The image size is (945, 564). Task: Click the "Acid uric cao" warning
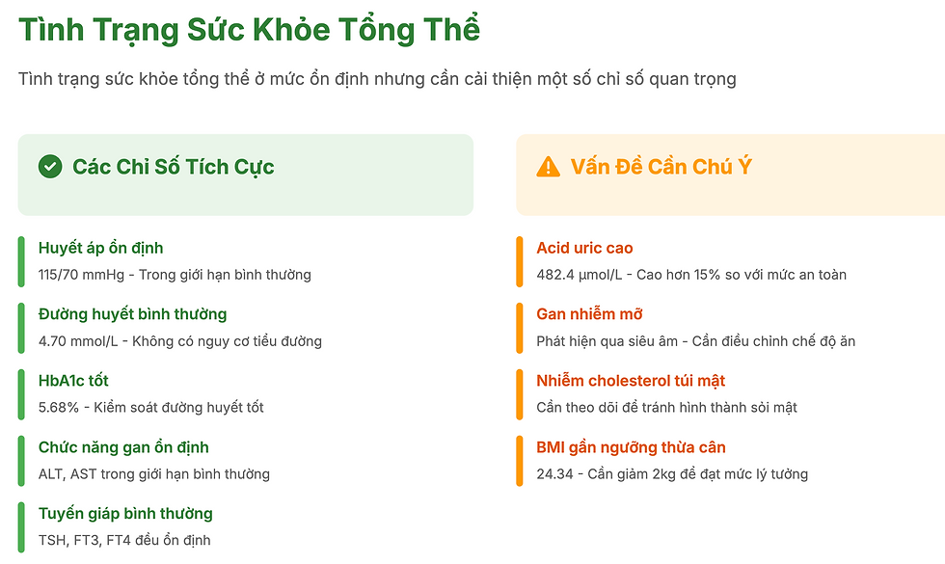pyautogui.click(x=584, y=248)
